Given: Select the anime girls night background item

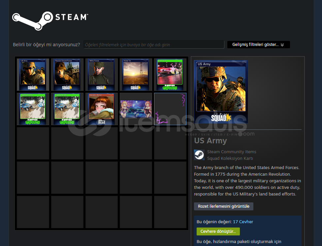Looking at the screenshot, I should pyautogui.click(x=136, y=109).
